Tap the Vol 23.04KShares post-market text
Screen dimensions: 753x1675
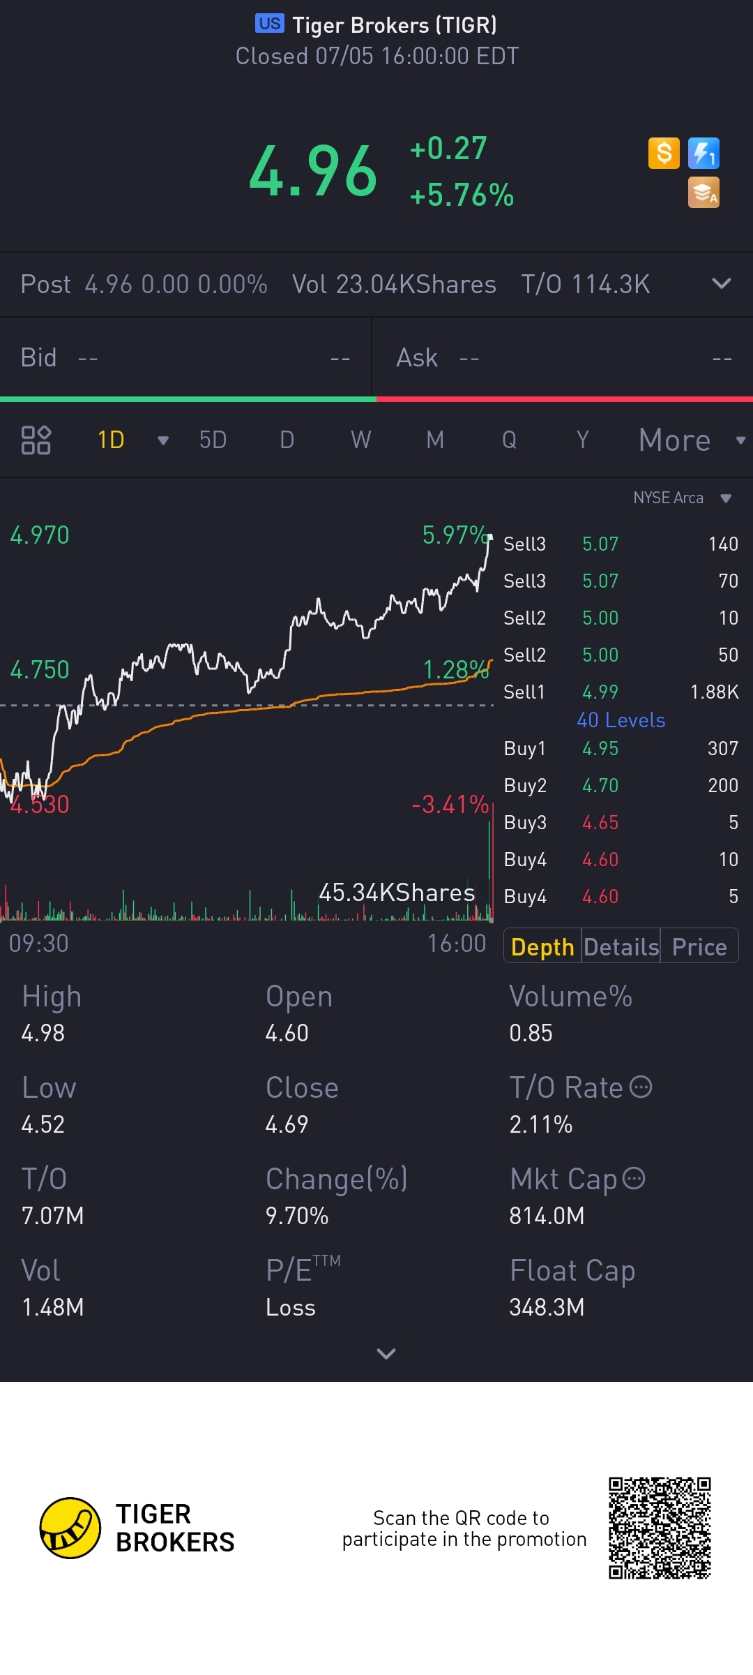point(394,284)
